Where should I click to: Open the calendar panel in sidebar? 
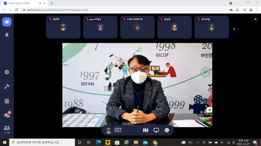point(7,101)
